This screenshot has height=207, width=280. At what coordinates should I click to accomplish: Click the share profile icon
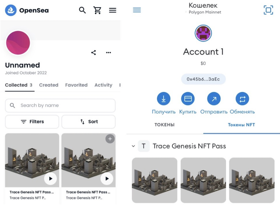point(93,53)
